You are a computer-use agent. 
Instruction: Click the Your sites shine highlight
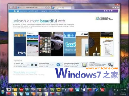click(x=51, y=65)
